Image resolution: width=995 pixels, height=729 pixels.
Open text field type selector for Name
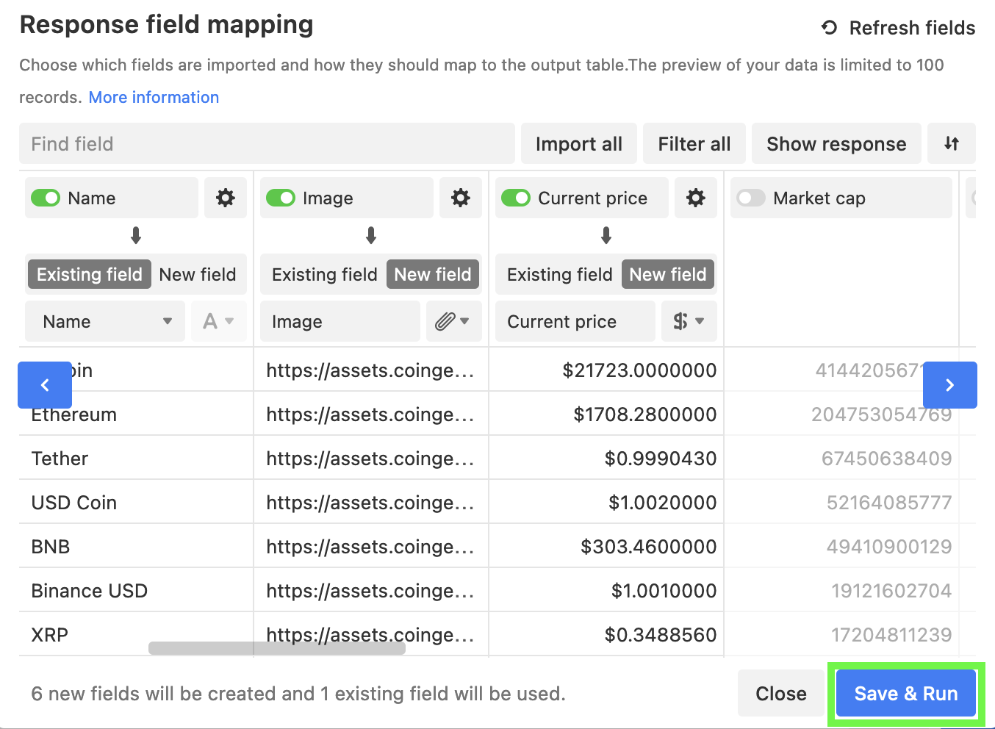[218, 321]
